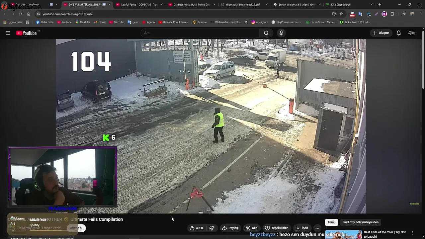Dislike the video with thumbs down
The height and width of the screenshot is (239, 425).
coord(212,228)
